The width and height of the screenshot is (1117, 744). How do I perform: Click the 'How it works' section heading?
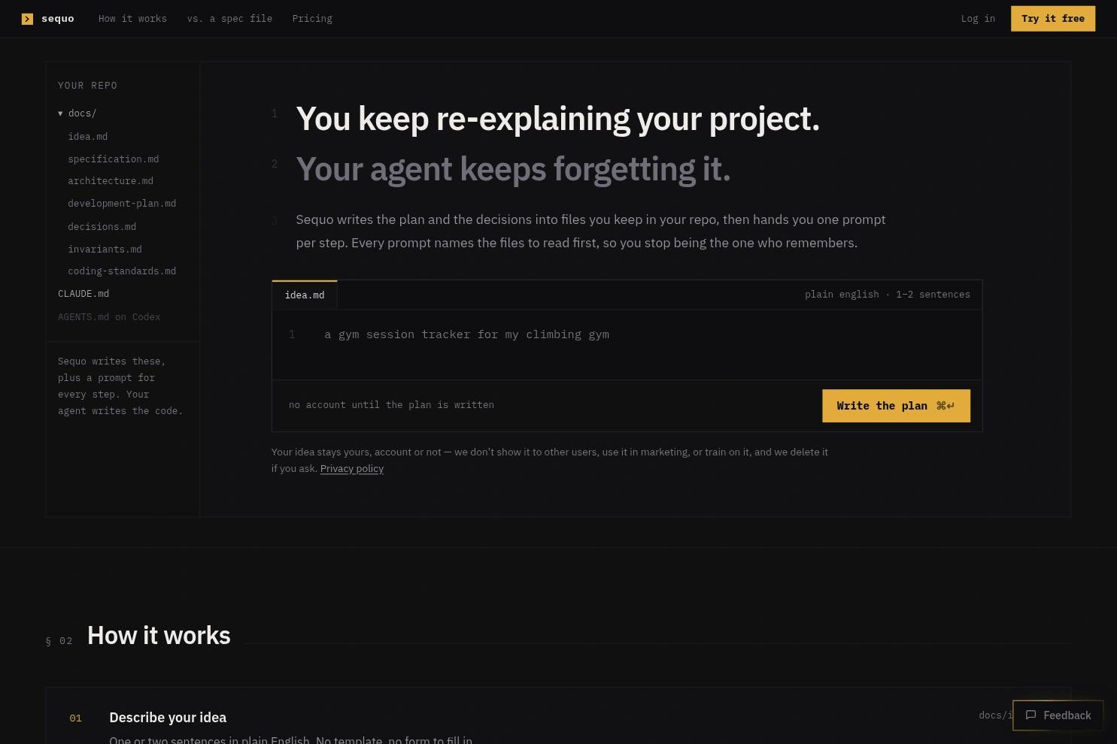click(159, 636)
